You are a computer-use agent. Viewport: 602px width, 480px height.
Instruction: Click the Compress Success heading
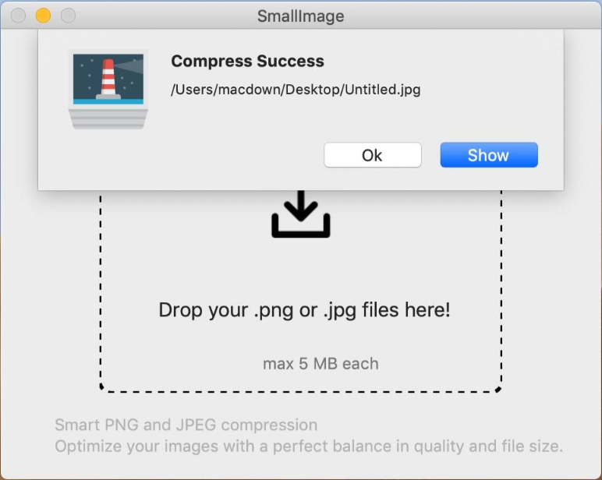click(x=248, y=61)
